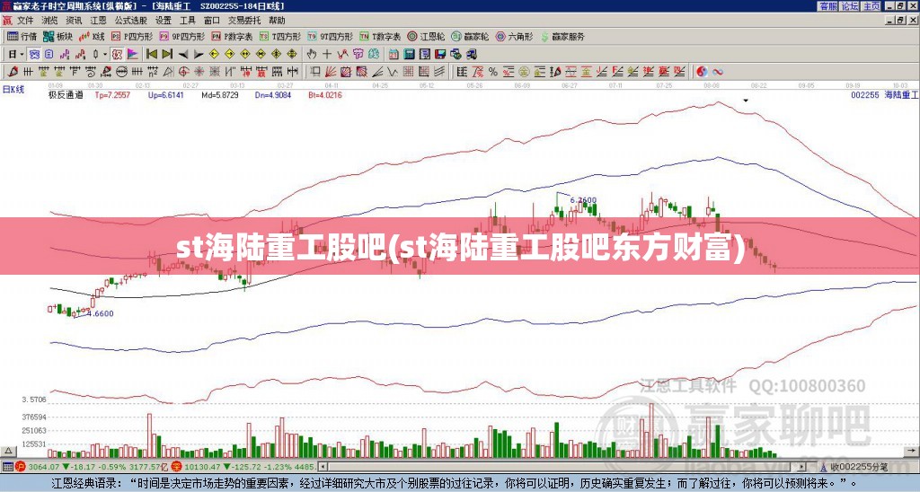The width and height of the screenshot is (920, 492).
Task: Select the red crosshair circle tool
Action: (183, 72)
